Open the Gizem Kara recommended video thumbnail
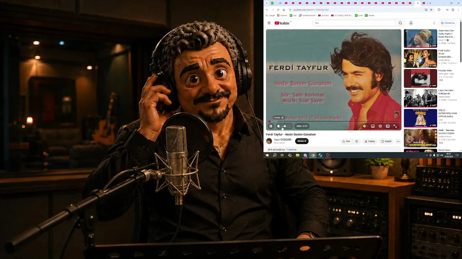Viewport: 462px width, 259px height. pyautogui.click(x=420, y=38)
